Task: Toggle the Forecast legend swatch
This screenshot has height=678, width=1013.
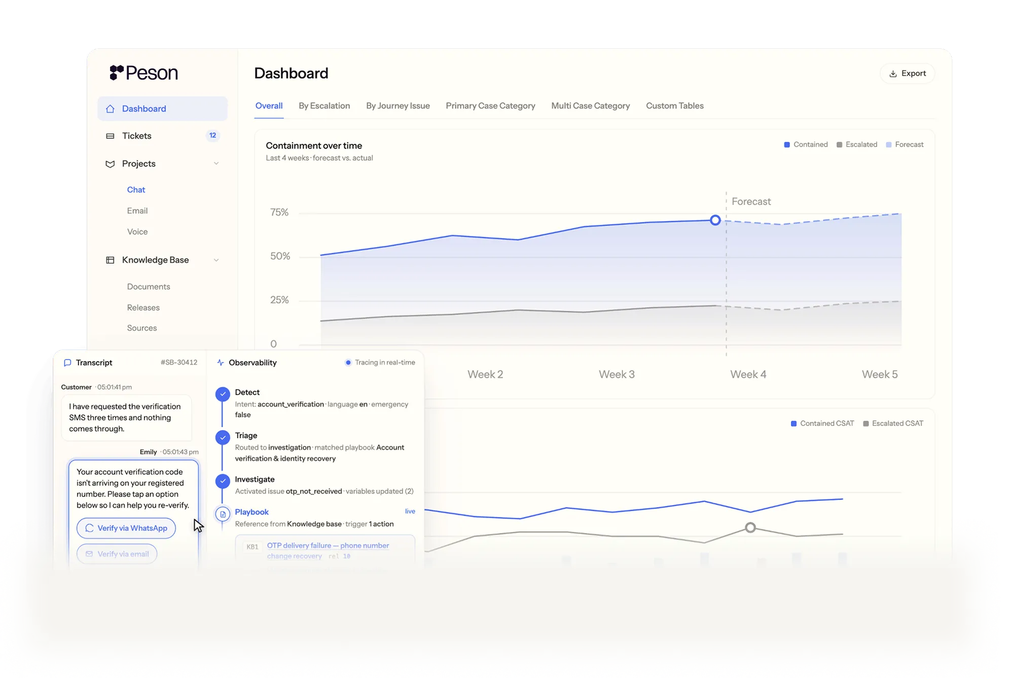Action: (888, 145)
